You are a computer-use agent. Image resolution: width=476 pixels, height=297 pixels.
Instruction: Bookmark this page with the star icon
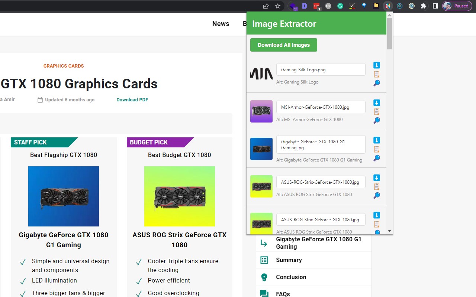coord(277,6)
